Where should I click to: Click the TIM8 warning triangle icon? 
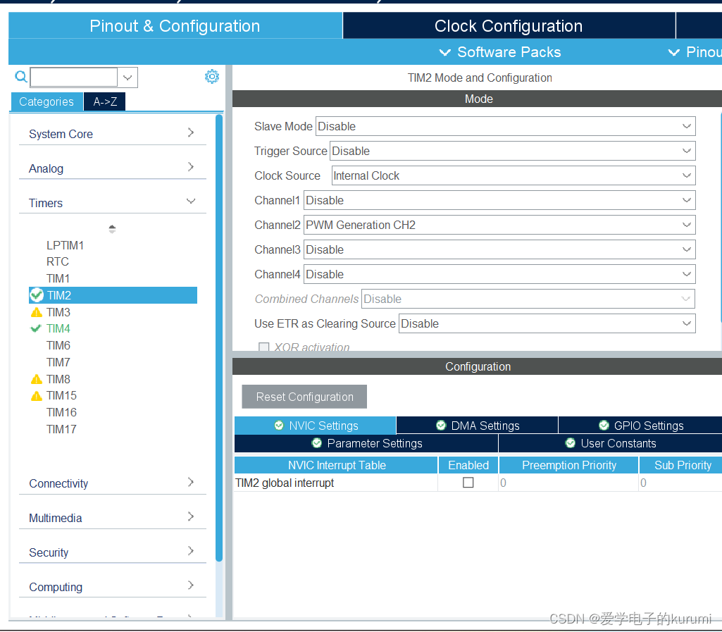37,379
